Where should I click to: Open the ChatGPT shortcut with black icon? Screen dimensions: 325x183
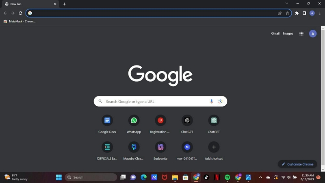[x=187, y=124]
